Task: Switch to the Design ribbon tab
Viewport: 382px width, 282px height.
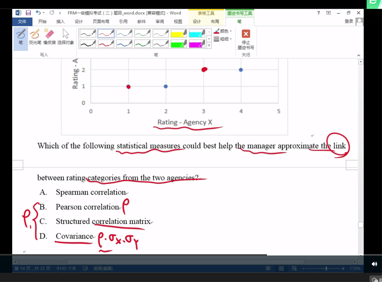Action: coord(79,21)
